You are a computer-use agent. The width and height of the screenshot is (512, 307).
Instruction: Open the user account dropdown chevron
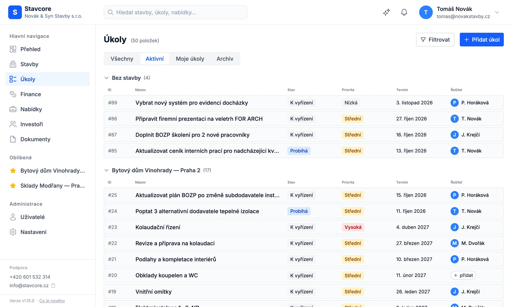click(x=497, y=12)
